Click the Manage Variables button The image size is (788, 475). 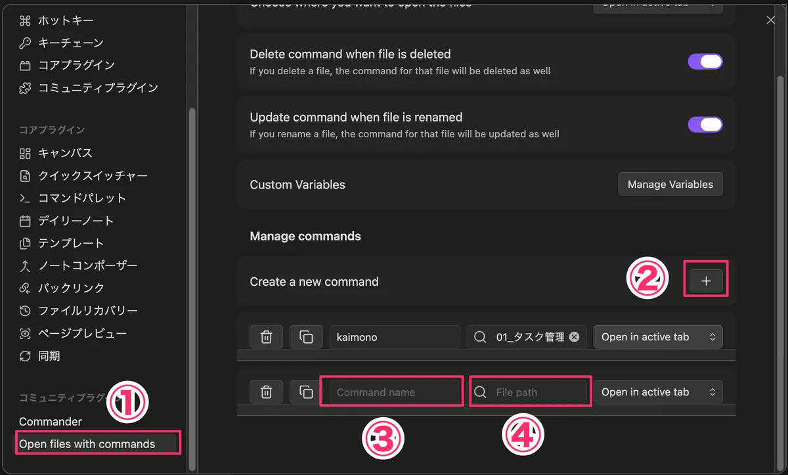670,185
